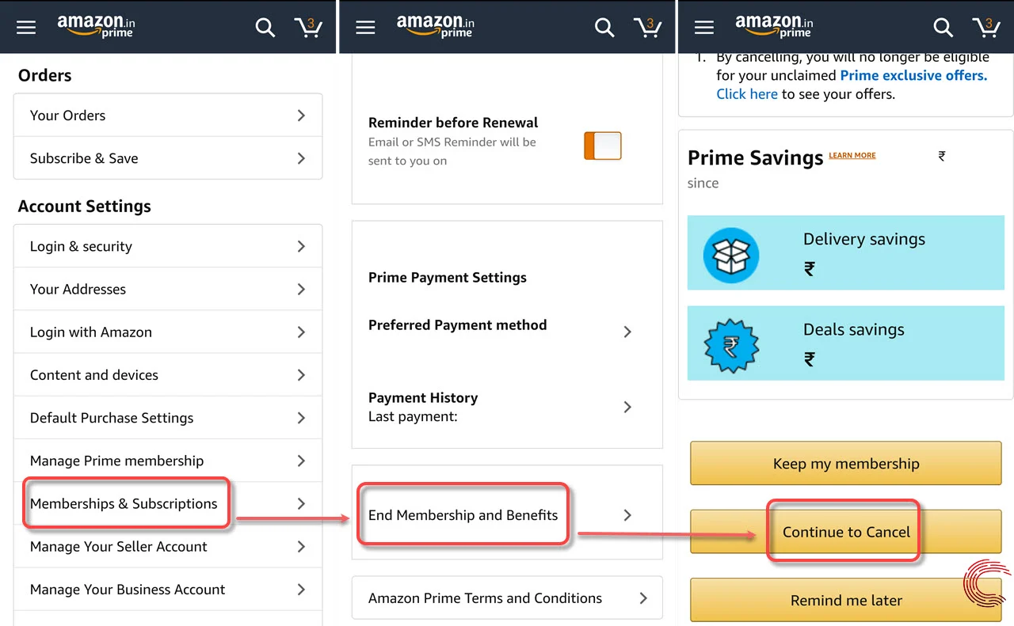Tap search icon above the Orders heading
The width and height of the screenshot is (1014, 626).
tap(265, 28)
